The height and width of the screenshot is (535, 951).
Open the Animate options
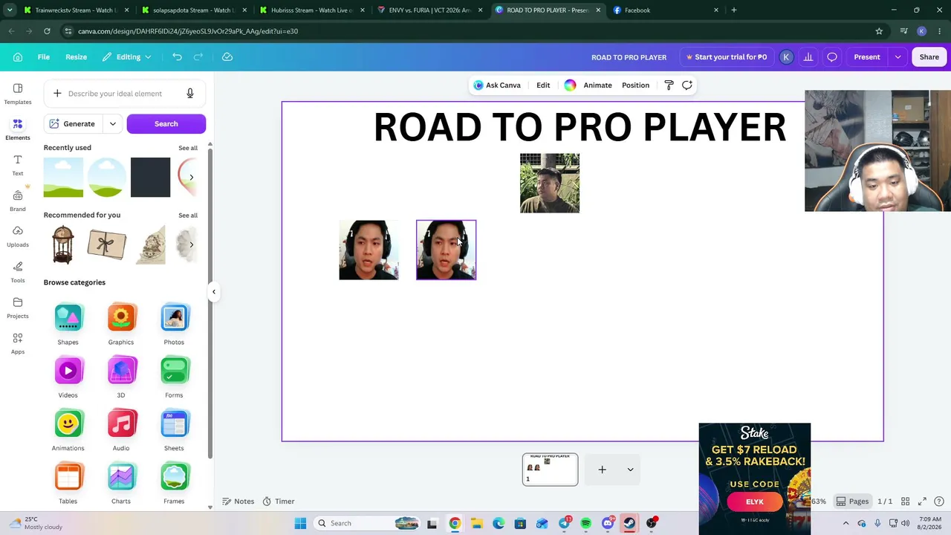pos(597,85)
